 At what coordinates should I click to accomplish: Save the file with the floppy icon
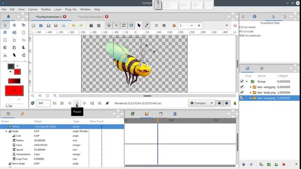pyautogui.click(x=48, y=25)
